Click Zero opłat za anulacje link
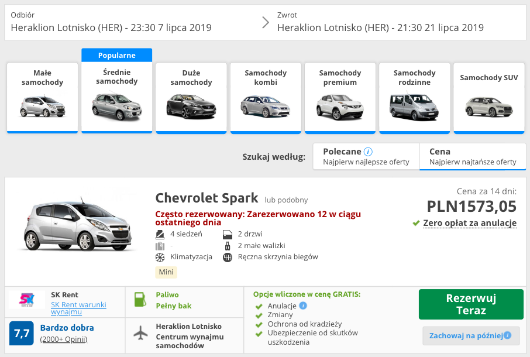 470,223
